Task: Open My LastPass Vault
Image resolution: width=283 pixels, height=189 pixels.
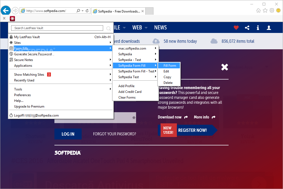Action: [61, 37]
